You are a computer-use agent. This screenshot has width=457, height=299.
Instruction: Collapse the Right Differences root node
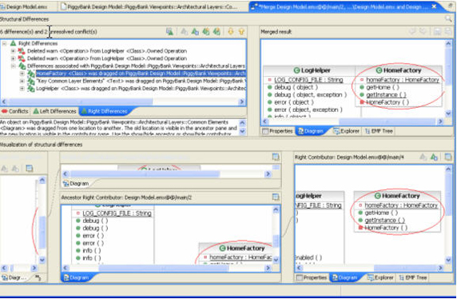(4, 43)
